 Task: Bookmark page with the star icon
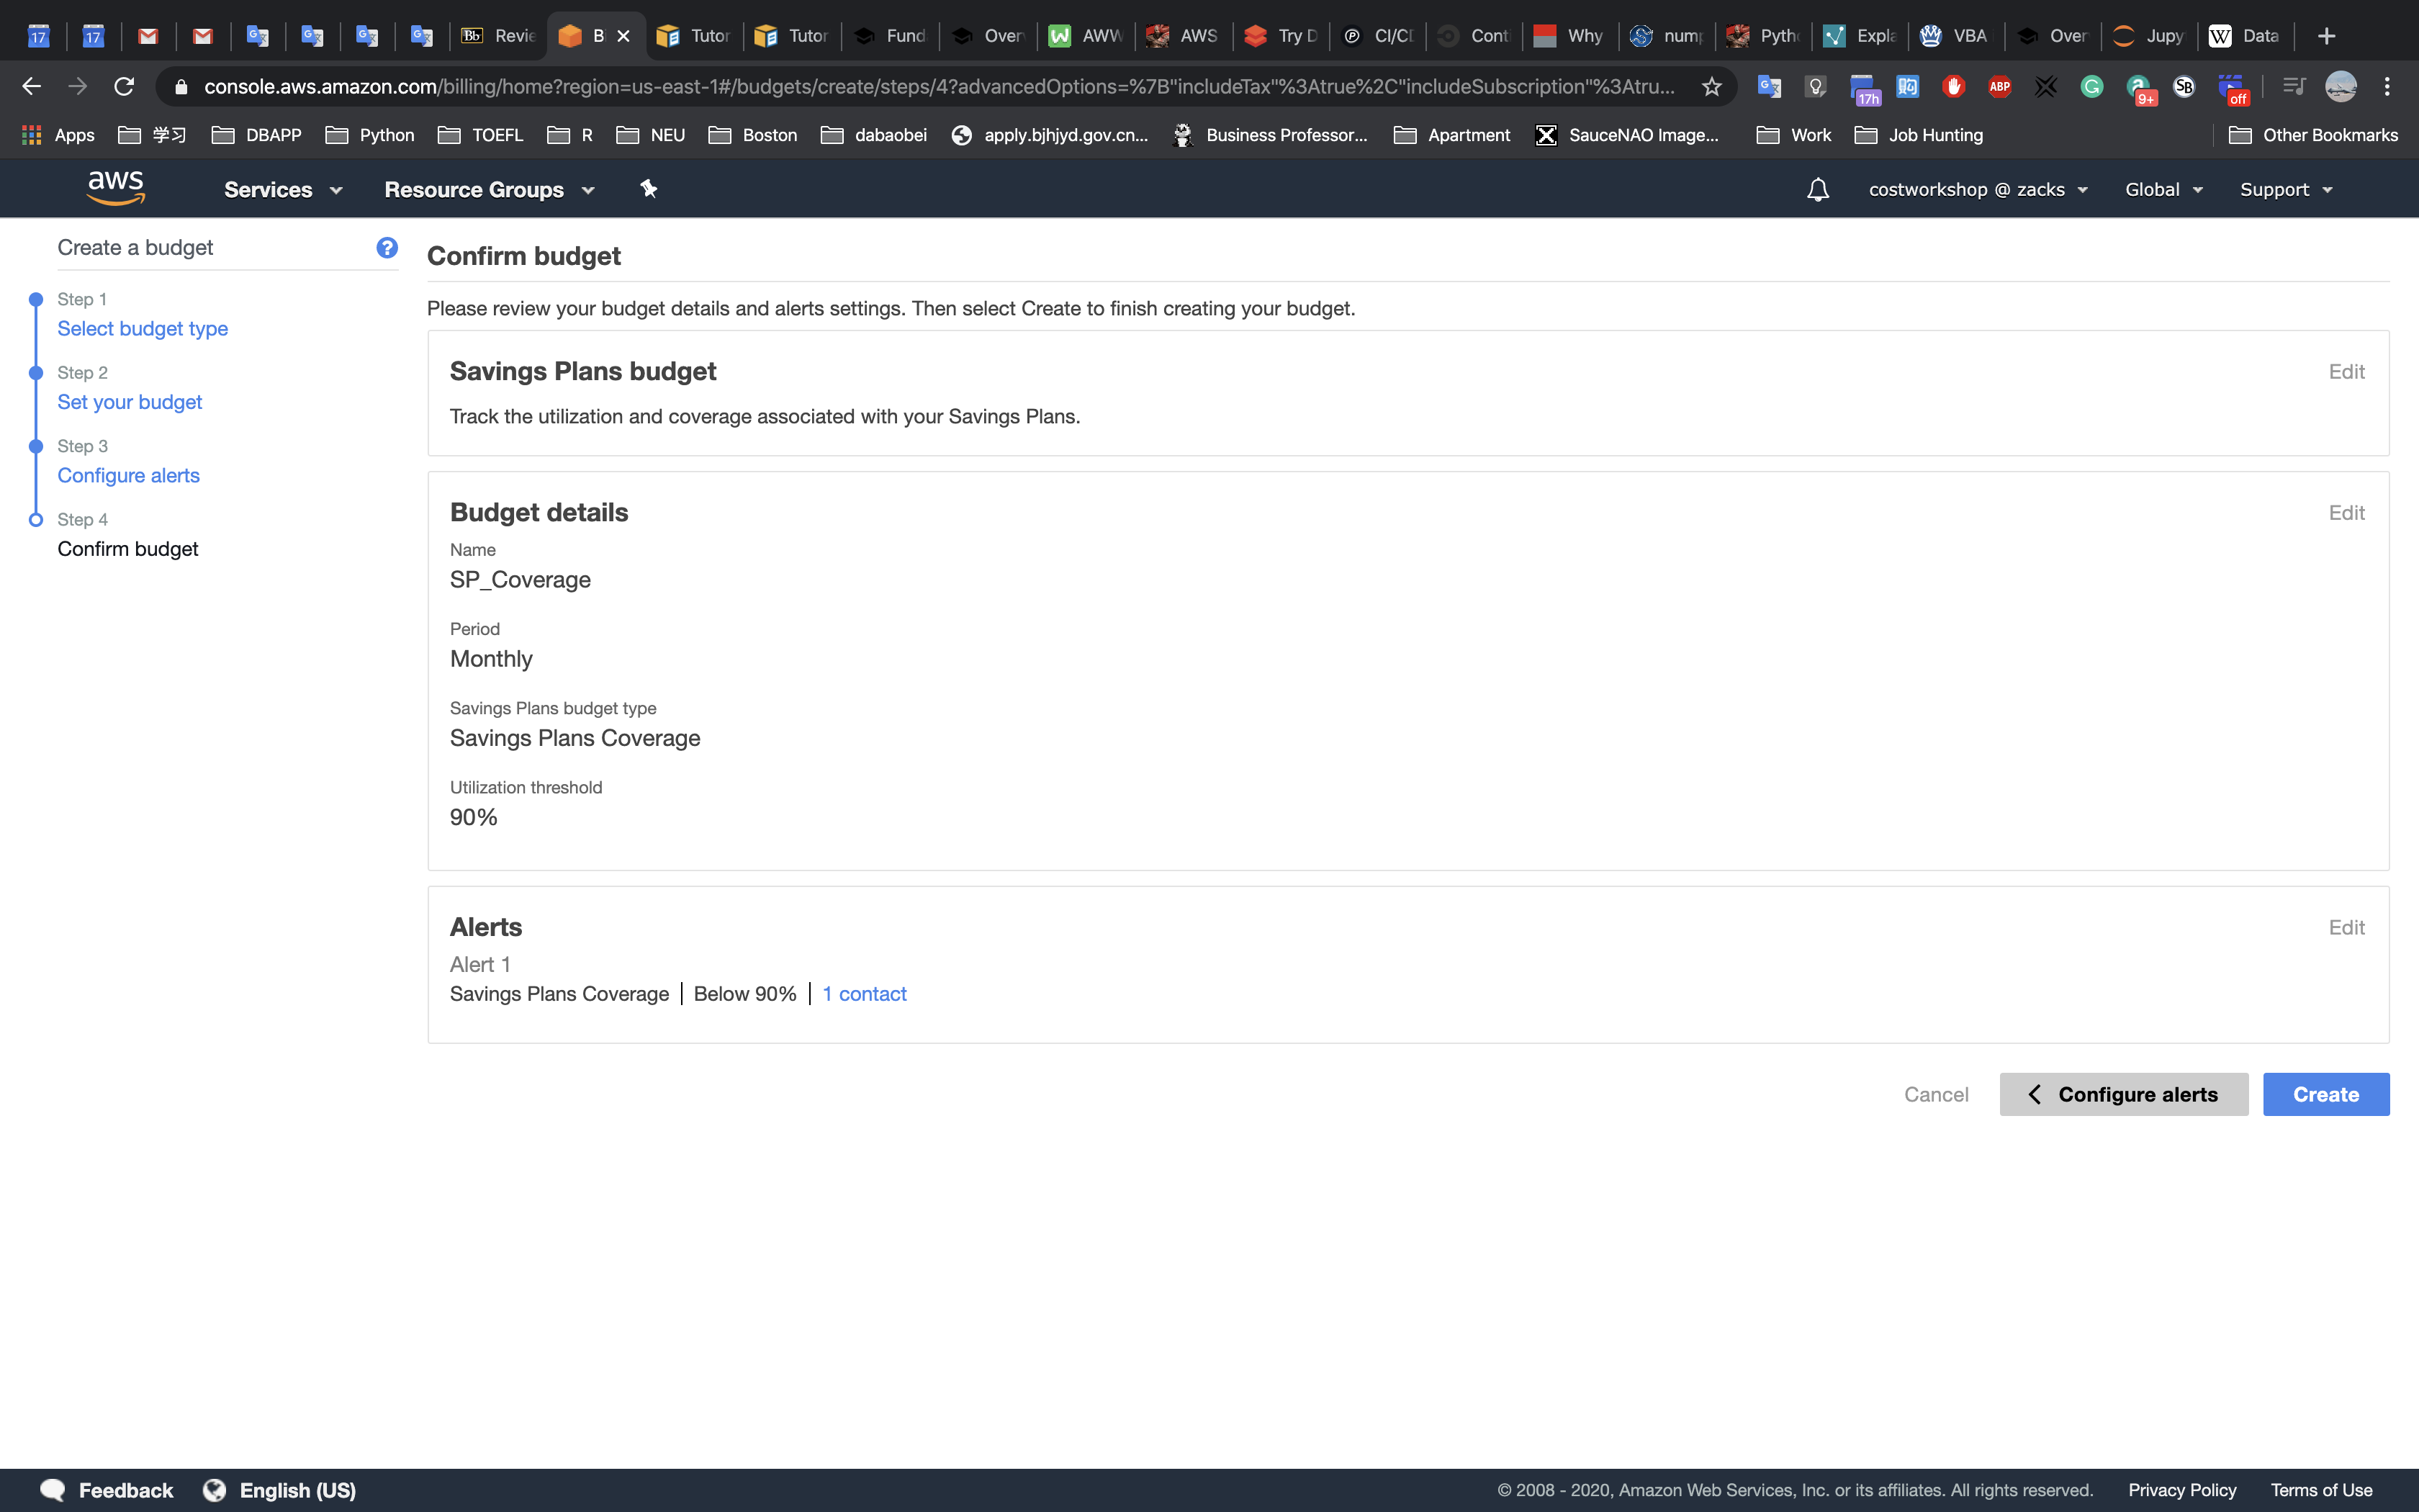[1711, 87]
